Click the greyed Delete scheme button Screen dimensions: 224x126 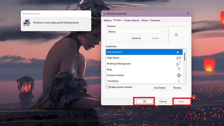(155, 38)
